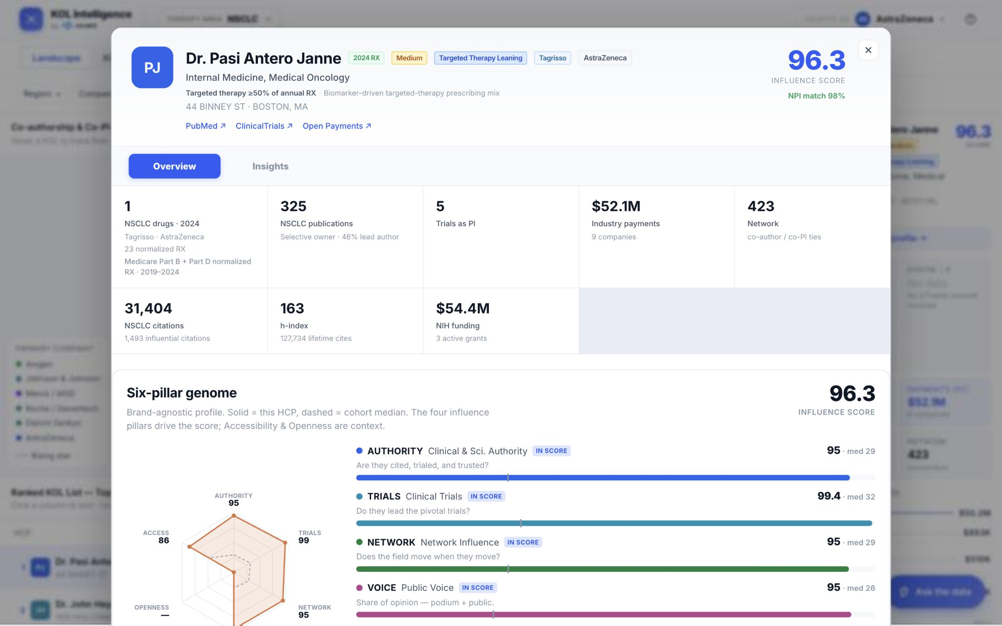Image resolution: width=1002 pixels, height=626 pixels.
Task: Click the 31,404 NSCLC citations stat
Action: point(189,321)
